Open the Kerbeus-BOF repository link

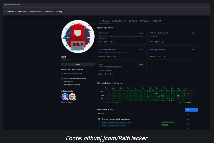tap(104, 33)
